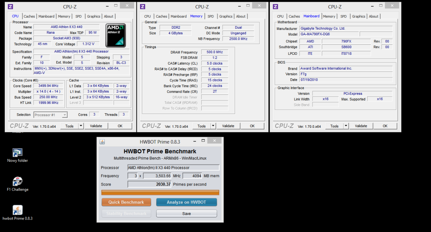
Task: Select the Memory tab in the right CPU-Z window
Action: pyautogui.click(x=329, y=16)
